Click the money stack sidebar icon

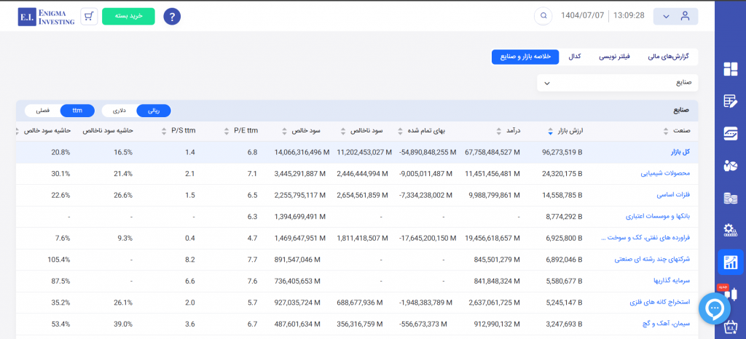click(730, 199)
